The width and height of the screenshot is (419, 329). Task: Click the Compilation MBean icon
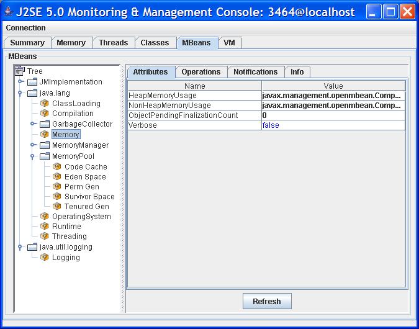point(45,114)
